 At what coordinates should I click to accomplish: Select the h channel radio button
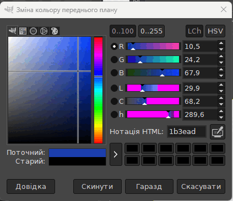click(x=114, y=115)
